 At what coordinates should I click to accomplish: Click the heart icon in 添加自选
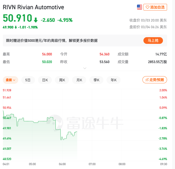pos(148,7)
